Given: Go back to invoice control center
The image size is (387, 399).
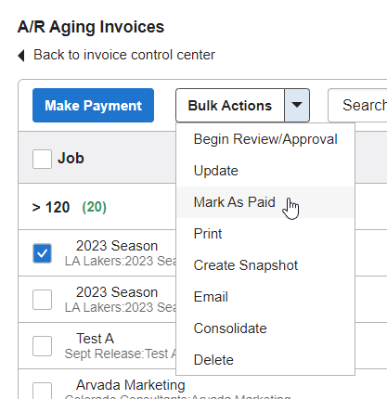Looking at the screenshot, I should (124, 55).
